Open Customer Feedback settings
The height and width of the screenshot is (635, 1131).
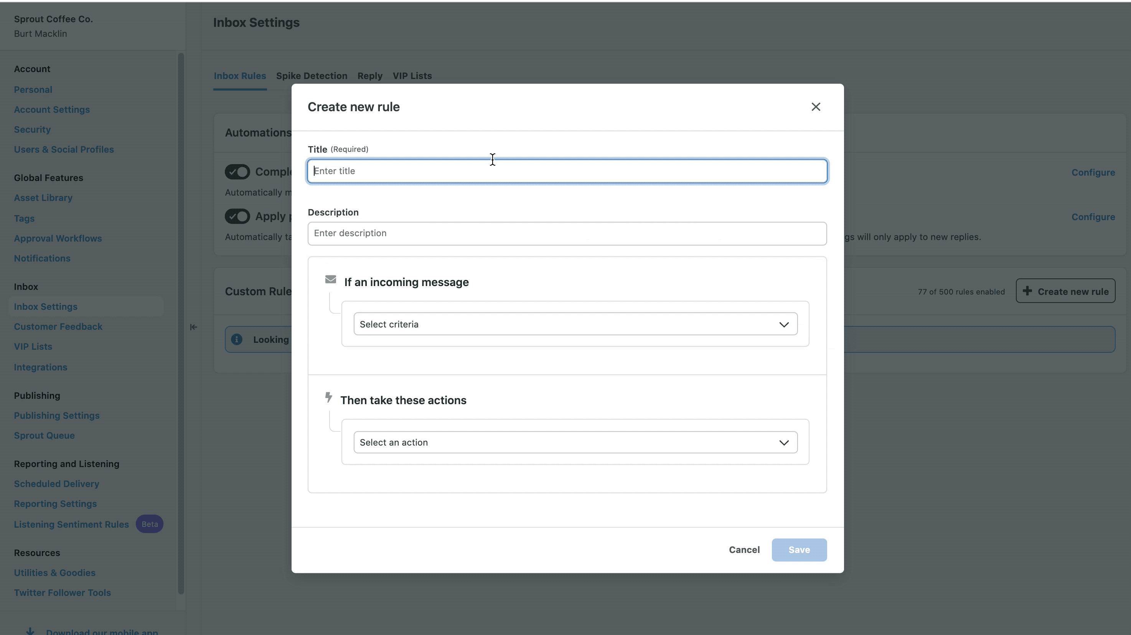(58, 327)
